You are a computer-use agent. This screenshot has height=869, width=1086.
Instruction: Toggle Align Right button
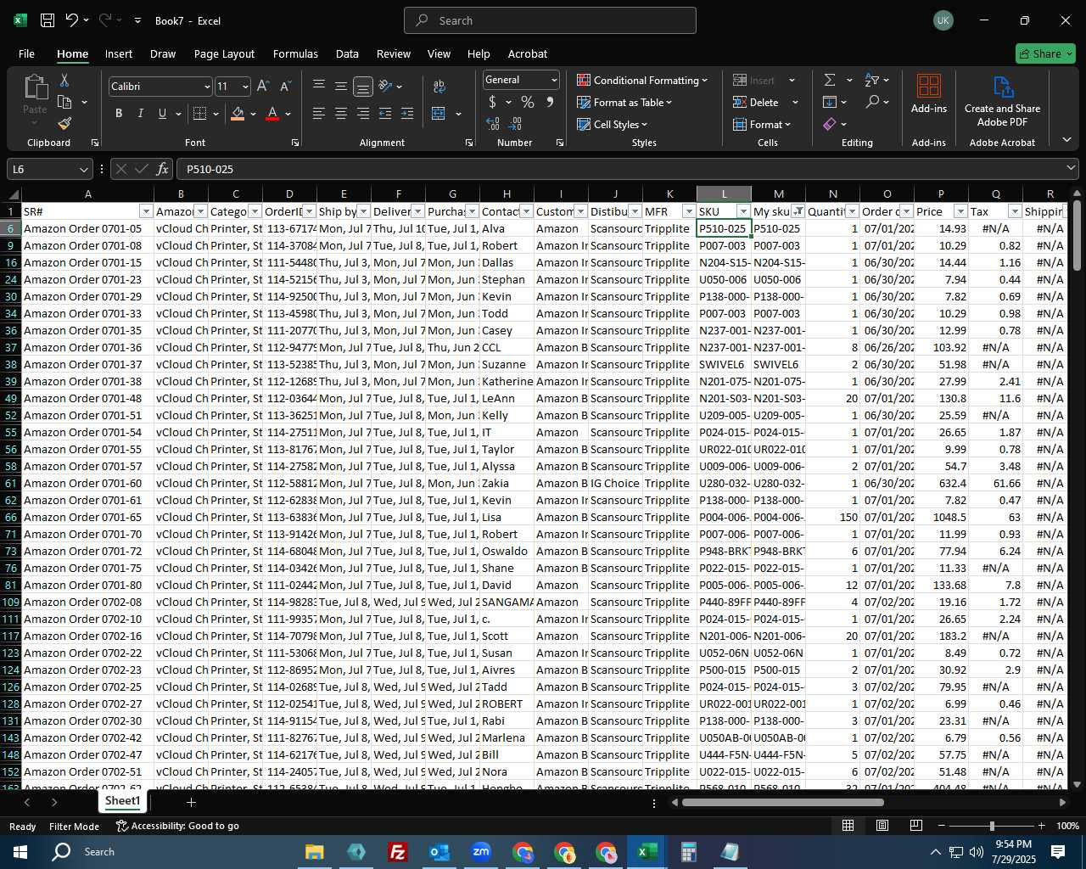362,114
